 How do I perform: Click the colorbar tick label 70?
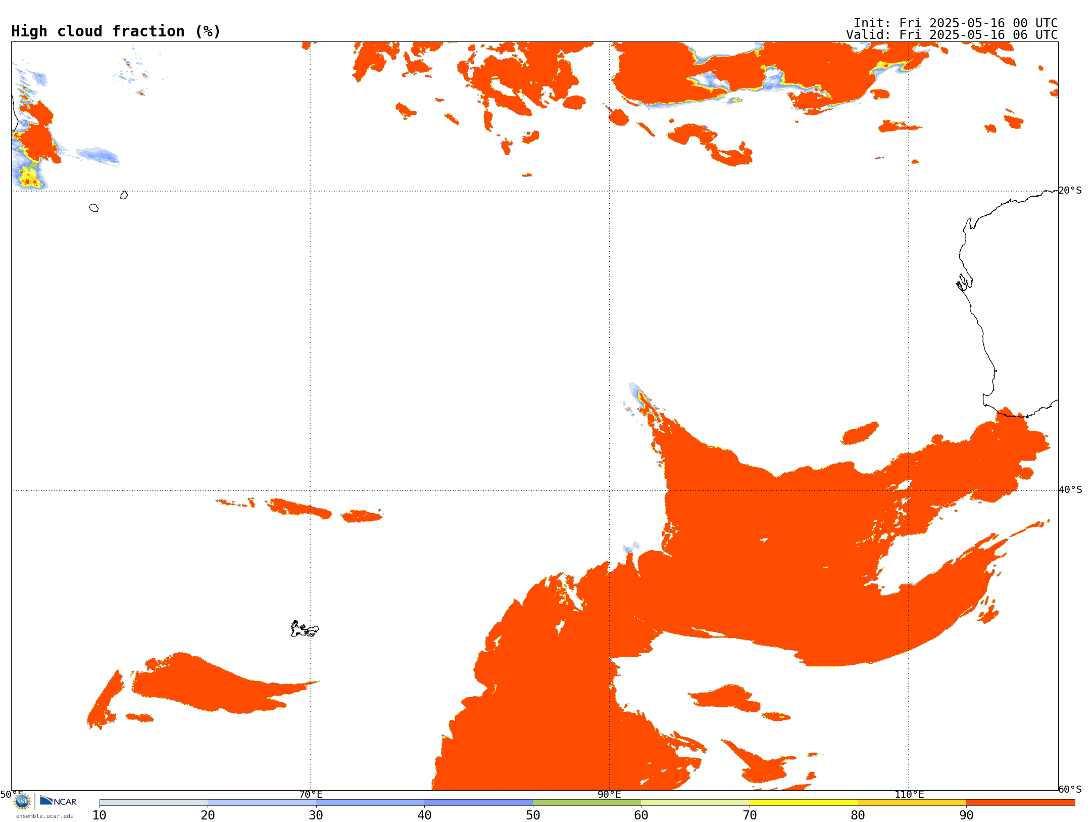[x=750, y=815]
